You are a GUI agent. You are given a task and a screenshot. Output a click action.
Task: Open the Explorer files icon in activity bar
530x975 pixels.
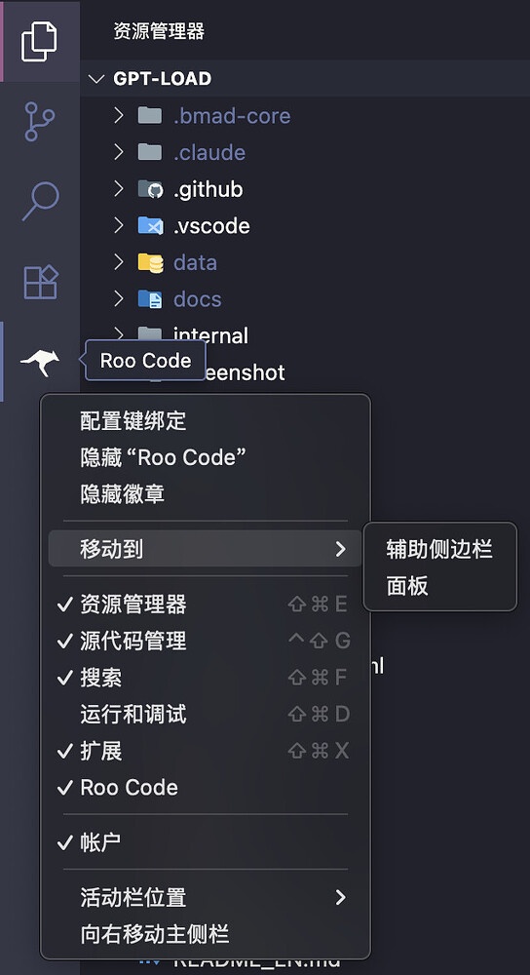click(39, 41)
